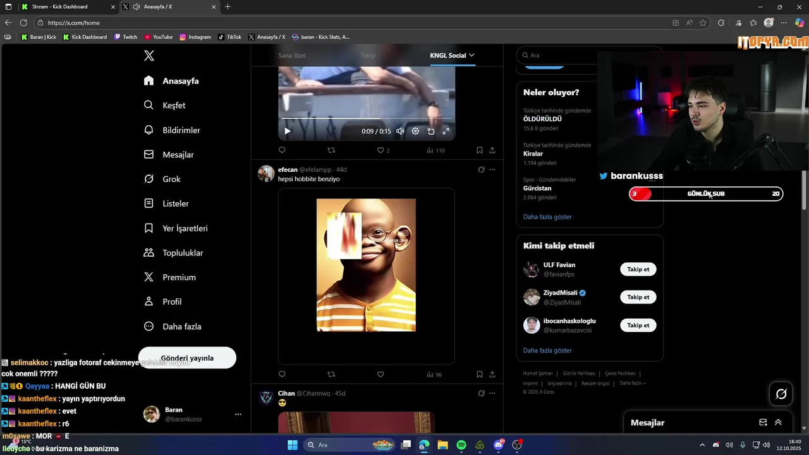Open the TikTok bookmark
Viewport: 809px width, 455px height.
click(230, 37)
